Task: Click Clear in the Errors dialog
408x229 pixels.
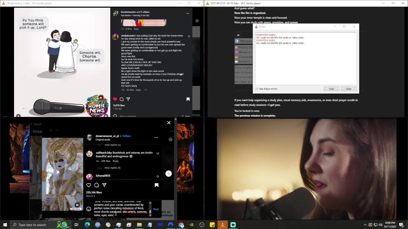Action: pyautogui.click(x=331, y=89)
